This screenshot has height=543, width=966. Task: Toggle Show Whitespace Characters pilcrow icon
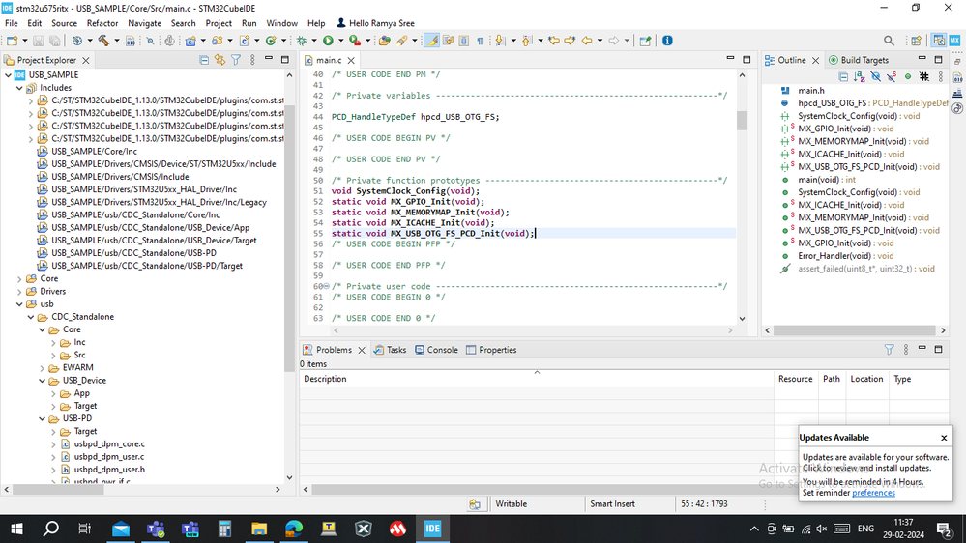(480, 41)
